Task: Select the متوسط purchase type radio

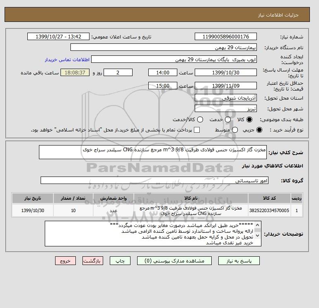Action: click(x=235, y=130)
